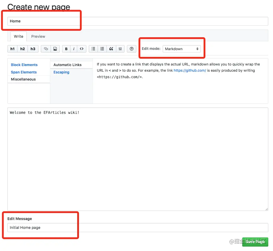Insert an unordered bullet list
Screen dimensions: 273x251
tap(93, 49)
